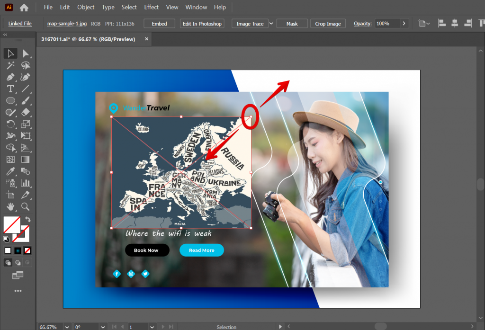Open the zoom level dropdown
This screenshot has width=485, height=330.
[x=66, y=327]
